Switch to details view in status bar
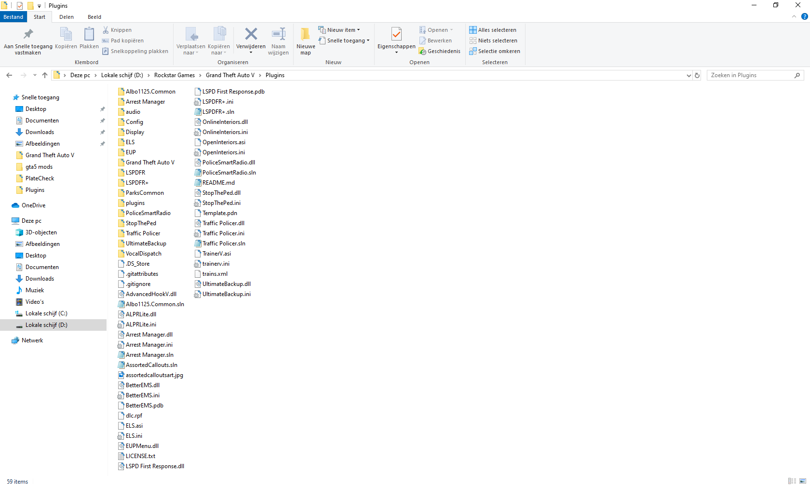 792,481
